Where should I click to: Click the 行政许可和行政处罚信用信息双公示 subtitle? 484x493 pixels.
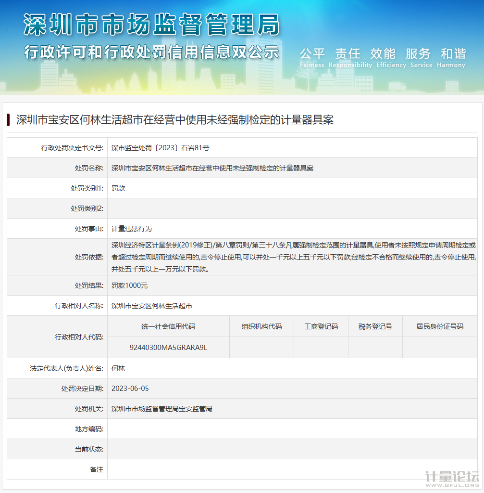151,52
